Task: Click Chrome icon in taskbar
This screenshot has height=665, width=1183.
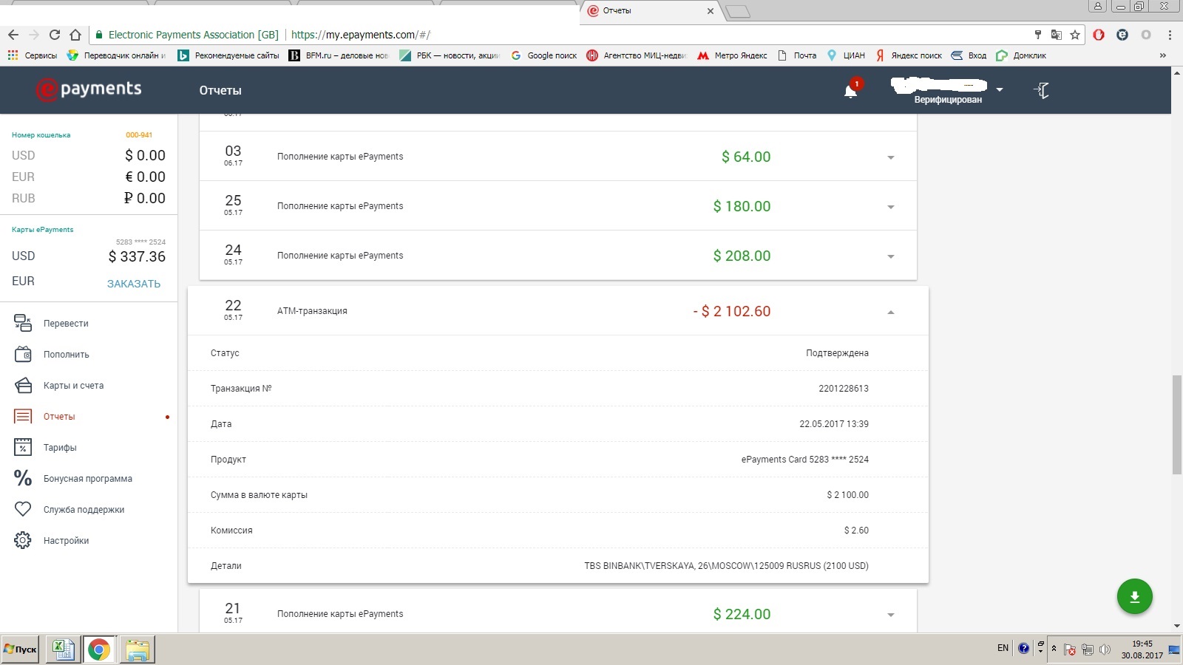Action: (99, 649)
